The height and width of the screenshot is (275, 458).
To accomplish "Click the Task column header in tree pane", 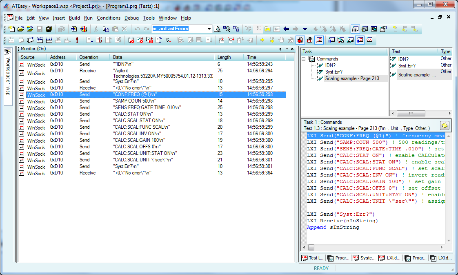I will [x=345, y=51].
